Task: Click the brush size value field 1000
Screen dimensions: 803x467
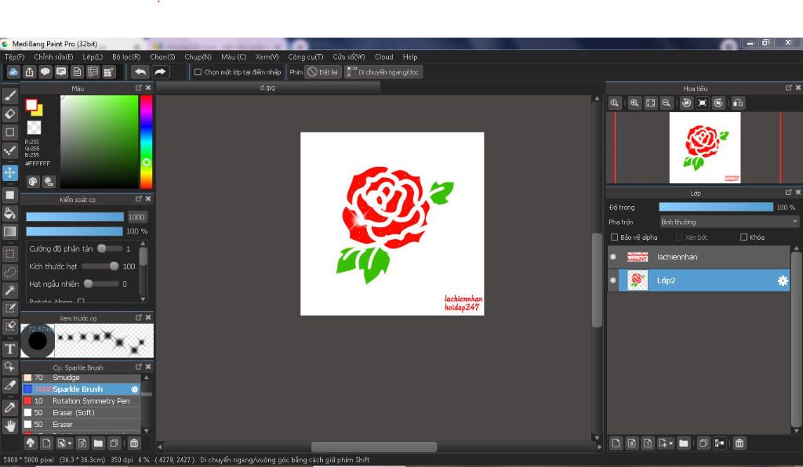Action: 136,217
